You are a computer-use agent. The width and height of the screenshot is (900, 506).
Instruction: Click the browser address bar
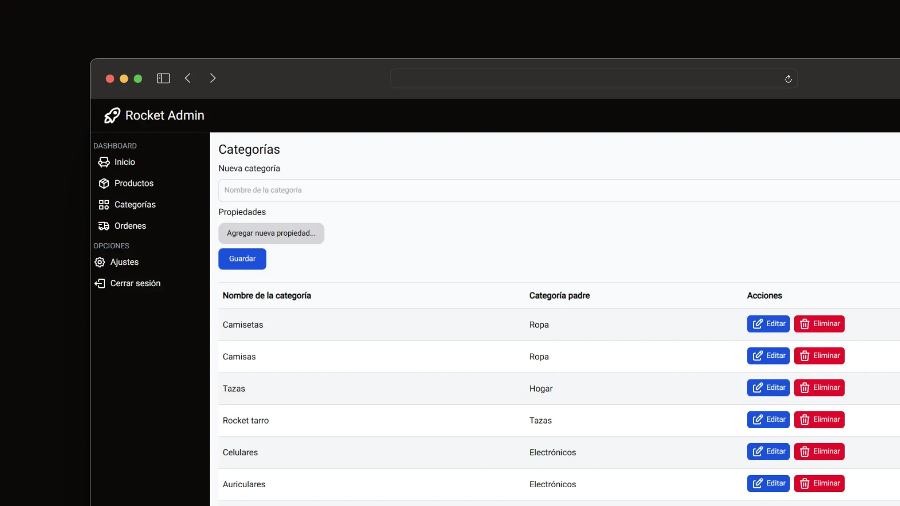tap(593, 79)
